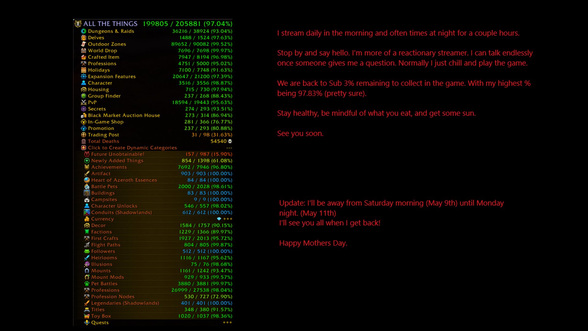Image resolution: width=588 pixels, height=331 pixels.
Task: Click the Heart of Azeroth Essences icon
Action: (87, 180)
